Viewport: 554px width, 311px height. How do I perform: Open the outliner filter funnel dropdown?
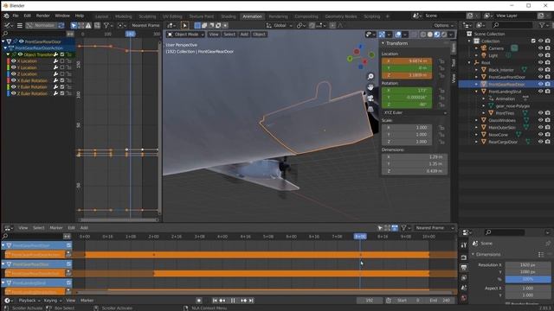click(544, 25)
